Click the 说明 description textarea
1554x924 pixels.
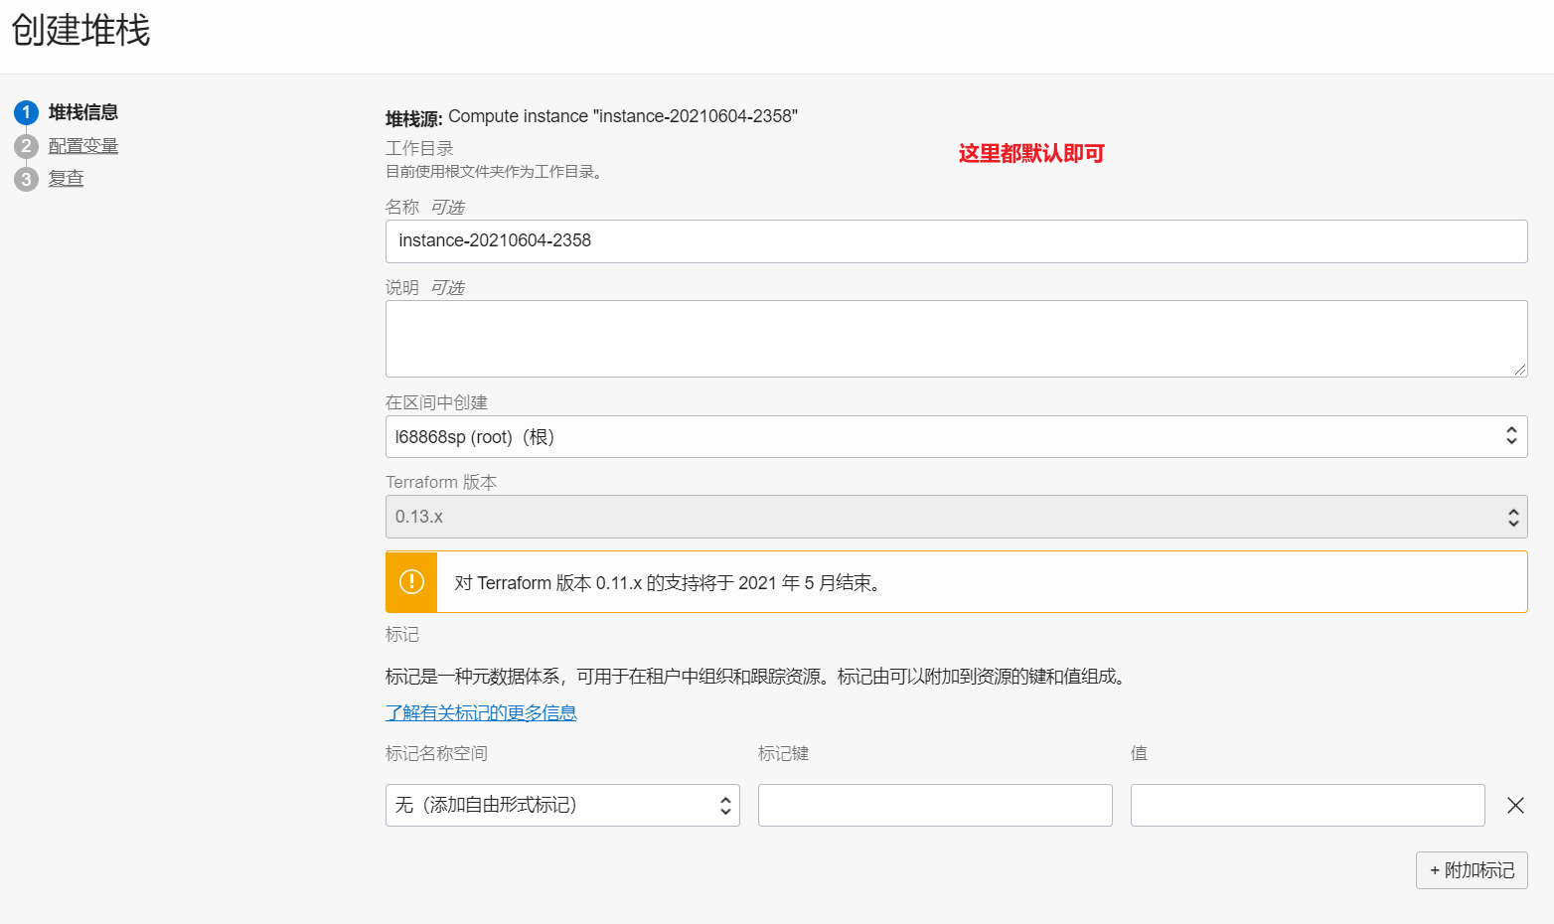[x=956, y=338]
